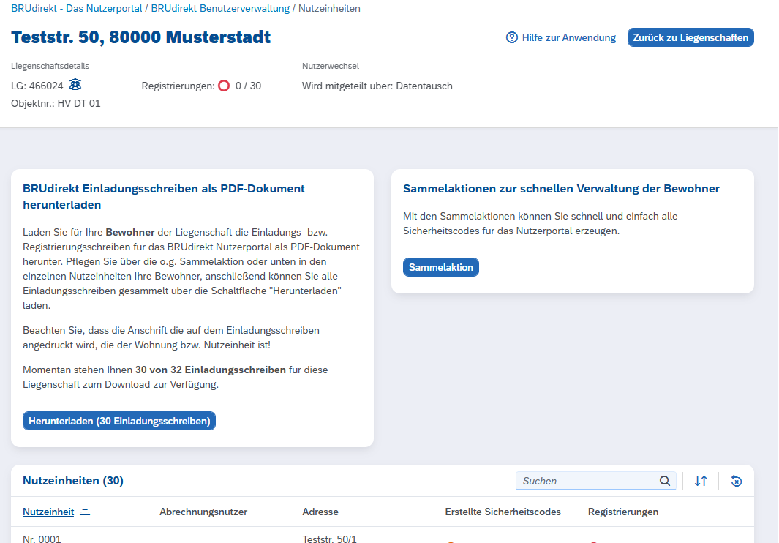Click sort indicator icon next to Nutzeinheit
The image size is (779, 543).
(85, 512)
